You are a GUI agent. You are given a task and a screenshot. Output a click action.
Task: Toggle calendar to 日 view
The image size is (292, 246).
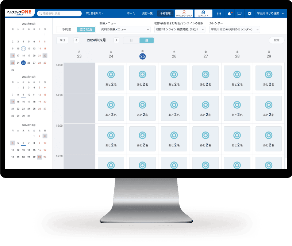131,40
